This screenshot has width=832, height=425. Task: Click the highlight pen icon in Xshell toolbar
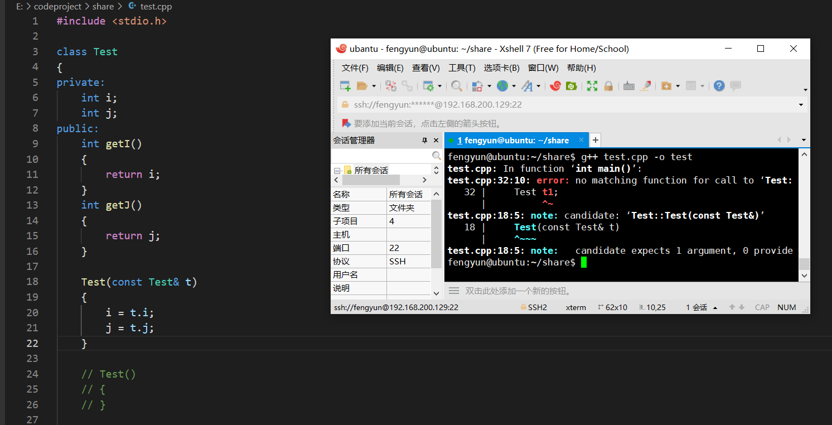tap(645, 86)
